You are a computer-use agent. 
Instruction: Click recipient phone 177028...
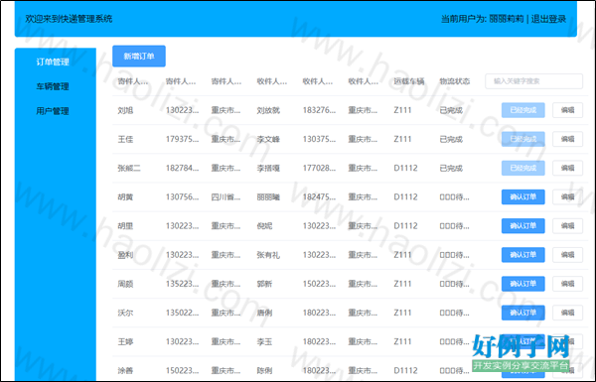319,169
